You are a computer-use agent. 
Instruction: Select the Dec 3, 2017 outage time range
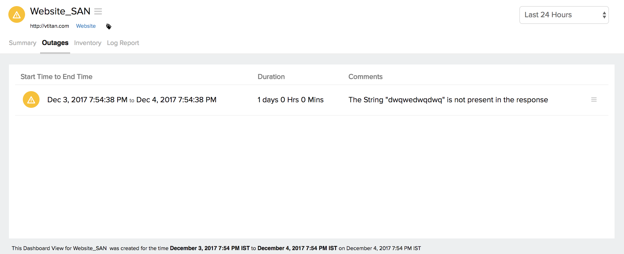click(132, 100)
